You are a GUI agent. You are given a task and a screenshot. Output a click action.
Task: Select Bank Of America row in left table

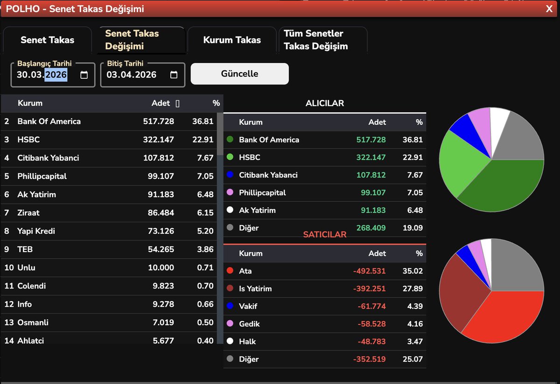coord(109,121)
